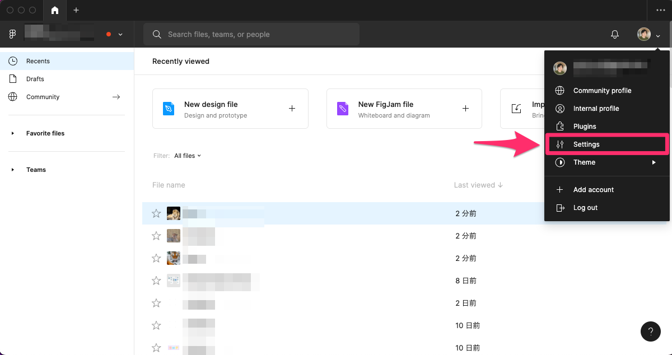Click the notifications bell icon
The image size is (672, 355).
click(x=614, y=35)
